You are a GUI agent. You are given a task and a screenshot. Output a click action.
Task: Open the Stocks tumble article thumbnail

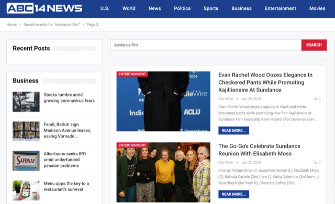26,102
